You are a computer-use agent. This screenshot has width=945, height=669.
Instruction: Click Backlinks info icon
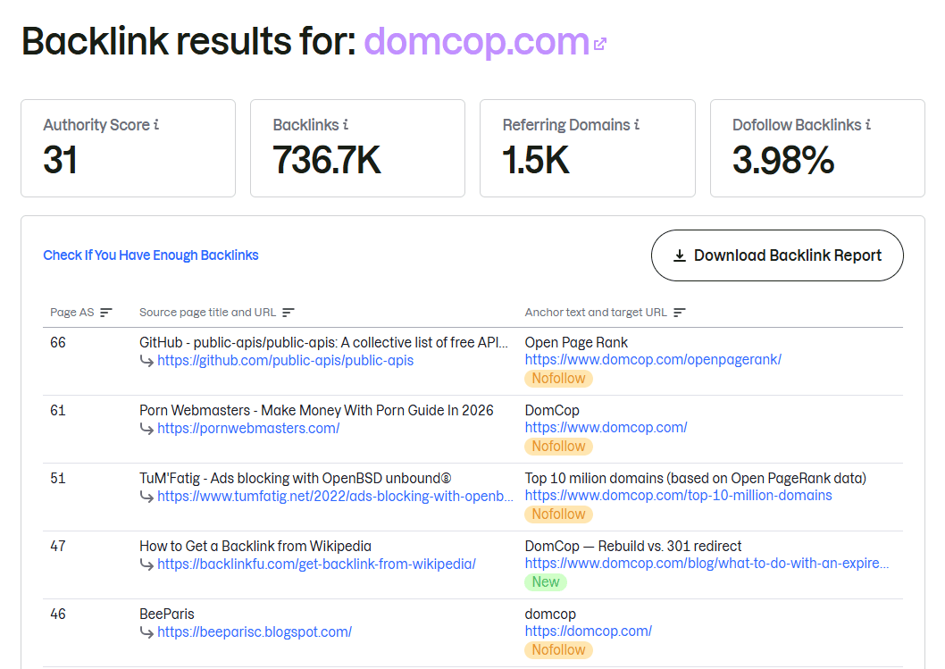[x=346, y=125]
